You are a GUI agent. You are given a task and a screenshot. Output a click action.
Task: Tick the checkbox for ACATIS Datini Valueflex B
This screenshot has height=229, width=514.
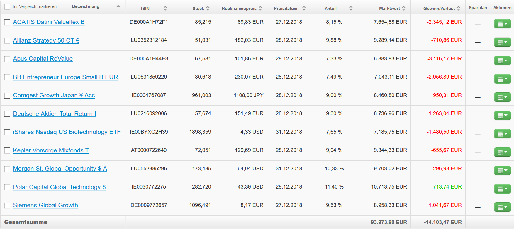[x=7, y=22]
